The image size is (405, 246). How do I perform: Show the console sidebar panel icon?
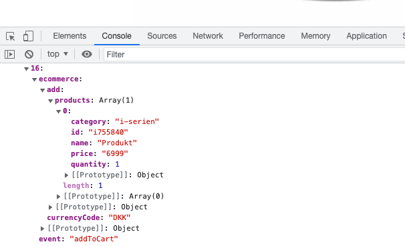pos(9,55)
